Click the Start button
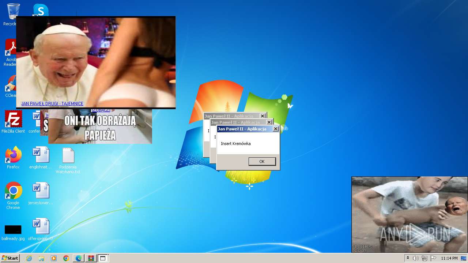 pyautogui.click(x=10, y=258)
